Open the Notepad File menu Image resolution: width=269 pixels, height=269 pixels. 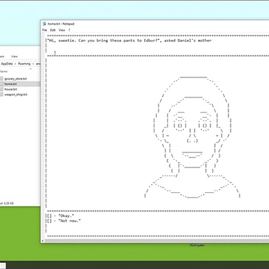45,30
